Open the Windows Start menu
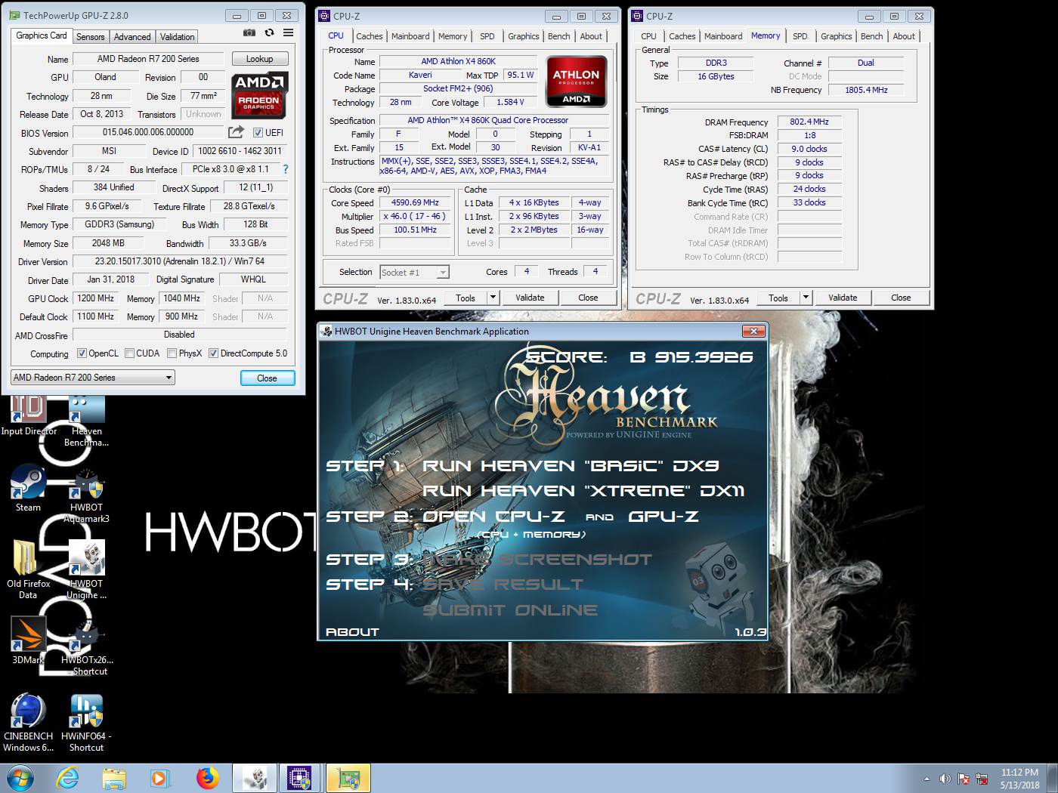Screen dimensions: 1058x793 (20, 778)
